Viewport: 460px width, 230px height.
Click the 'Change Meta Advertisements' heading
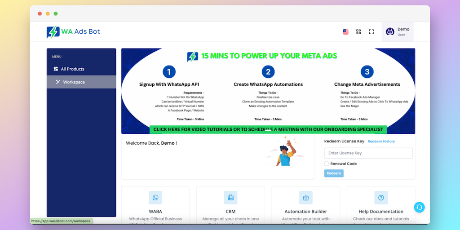click(x=367, y=84)
